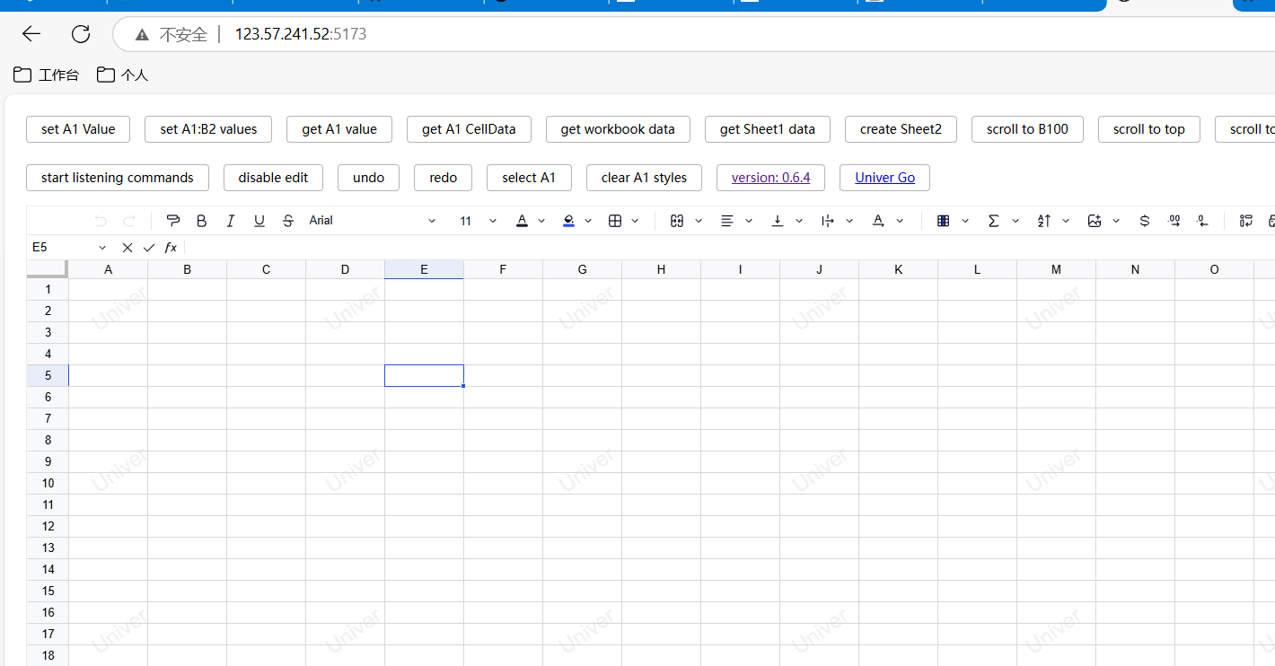Toggle strikethrough formatting
The width and height of the screenshot is (1275, 666).
288,221
